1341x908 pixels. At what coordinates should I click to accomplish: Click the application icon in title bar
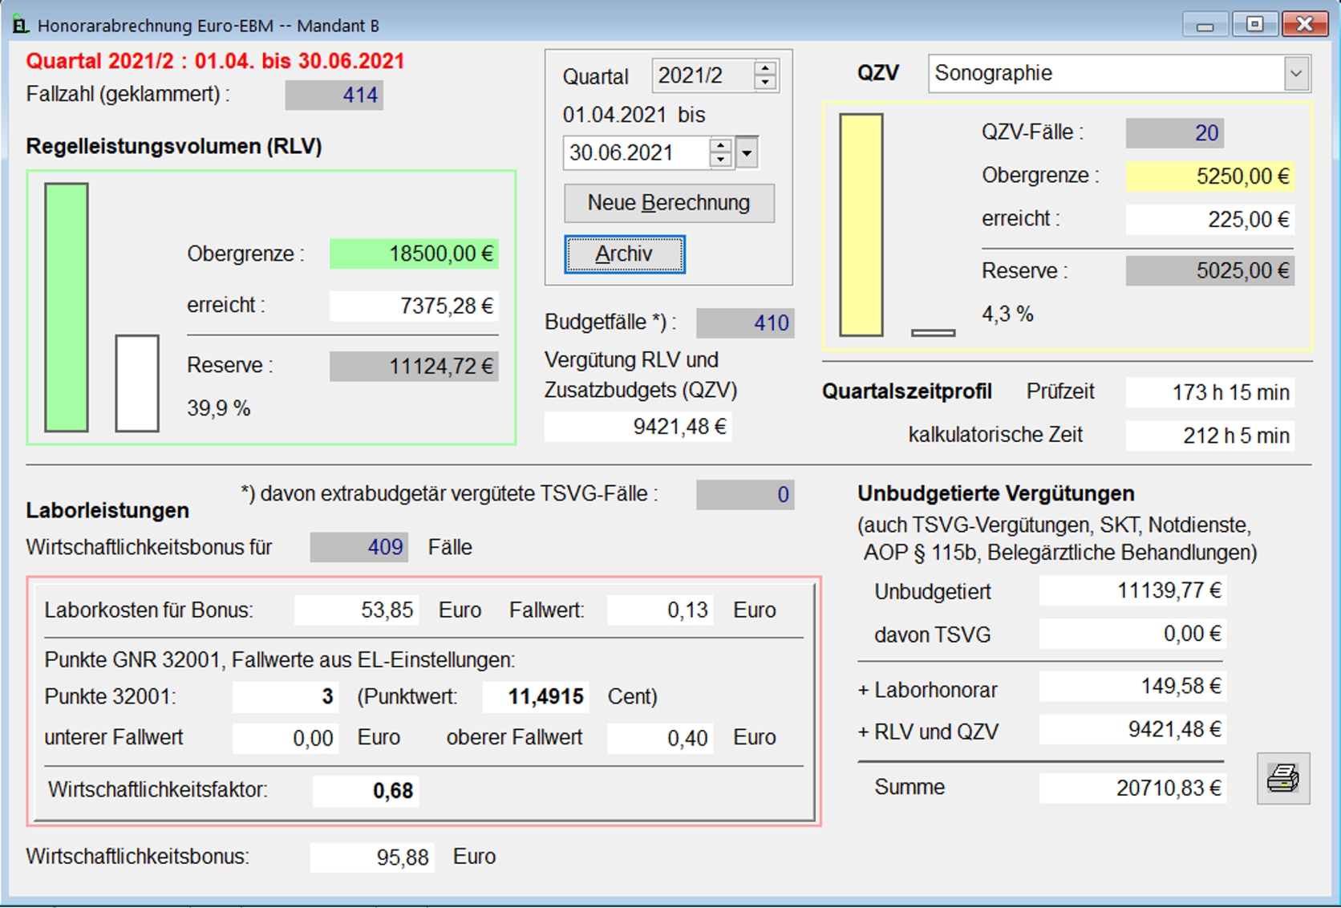pos(20,26)
